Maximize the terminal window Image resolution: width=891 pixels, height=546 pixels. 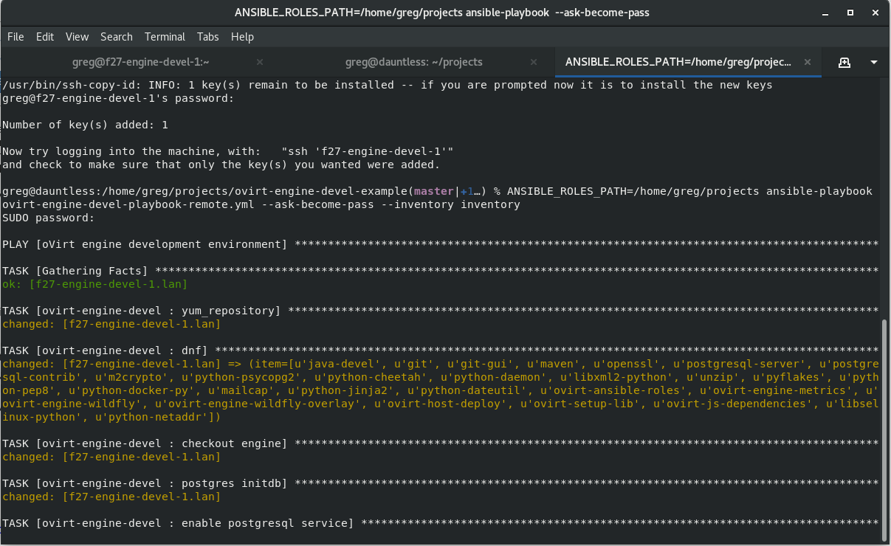coord(849,13)
